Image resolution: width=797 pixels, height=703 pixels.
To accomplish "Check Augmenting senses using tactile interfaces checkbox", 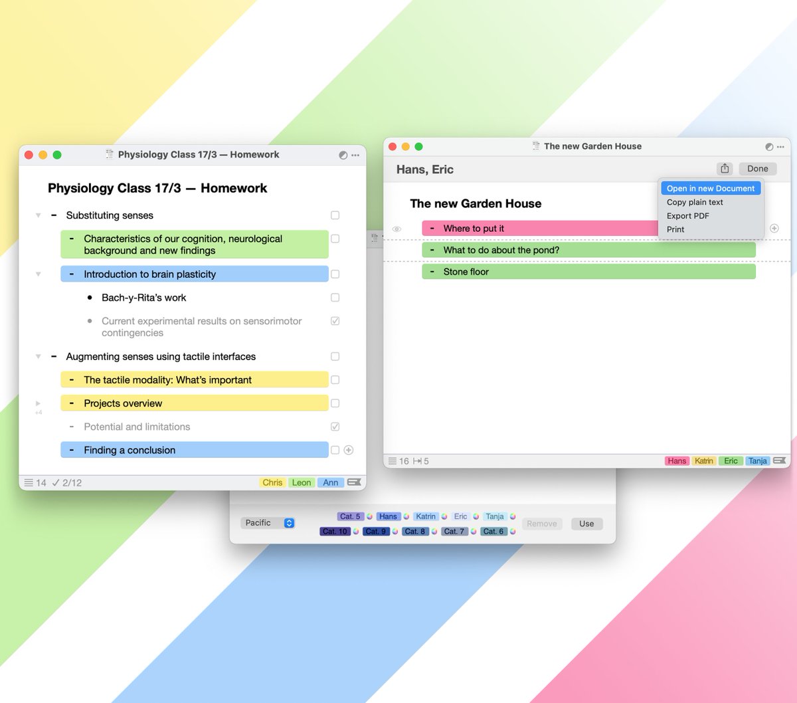I will click(x=335, y=356).
